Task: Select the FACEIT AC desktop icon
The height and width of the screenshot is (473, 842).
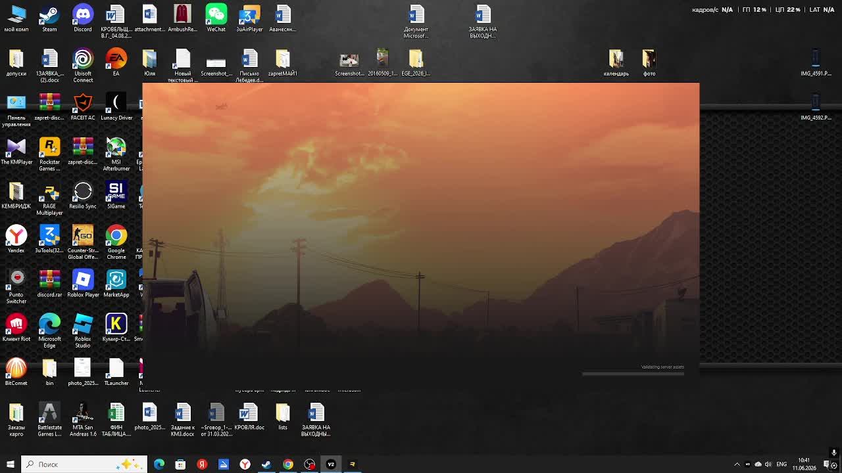Action: coord(83,106)
